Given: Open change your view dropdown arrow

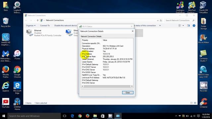Looking at the screenshot, I should pos(183,25).
